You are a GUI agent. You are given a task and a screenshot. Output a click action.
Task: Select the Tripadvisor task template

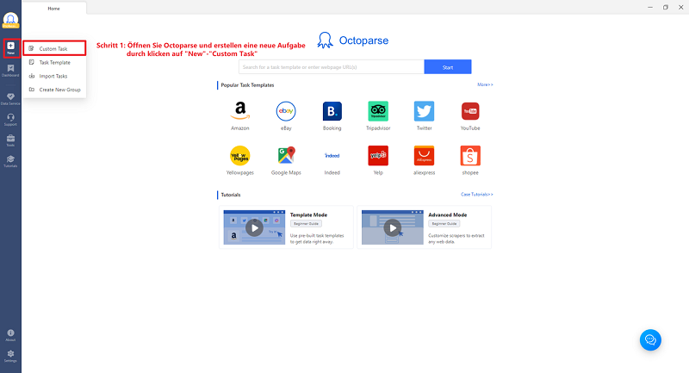point(378,115)
